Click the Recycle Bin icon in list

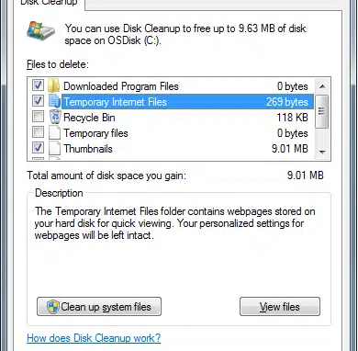[x=55, y=117]
